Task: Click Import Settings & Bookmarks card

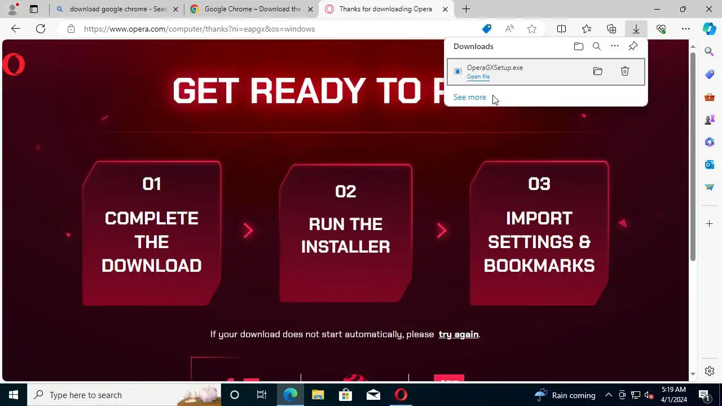Action: (x=539, y=233)
